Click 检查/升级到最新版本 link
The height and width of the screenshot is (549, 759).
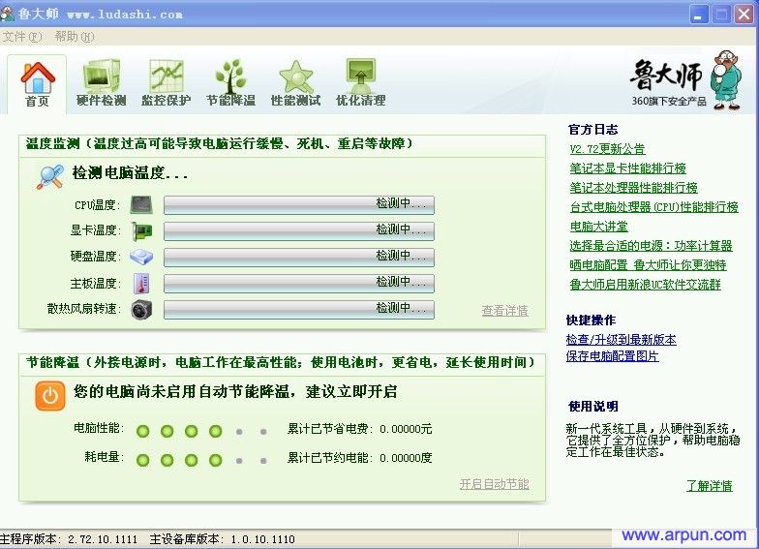click(622, 339)
